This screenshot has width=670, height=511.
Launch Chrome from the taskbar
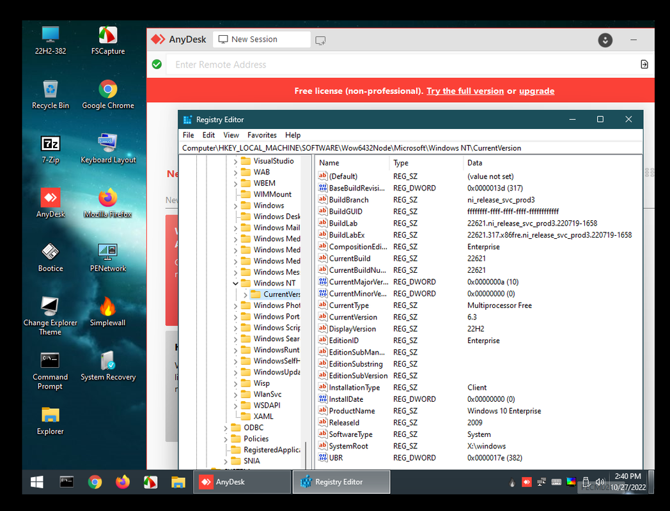pyautogui.click(x=95, y=482)
